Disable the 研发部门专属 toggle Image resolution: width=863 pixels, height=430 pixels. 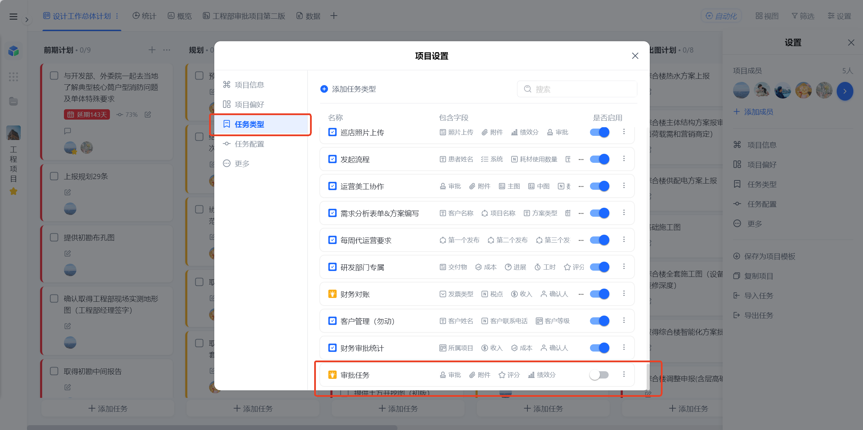point(600,267)
